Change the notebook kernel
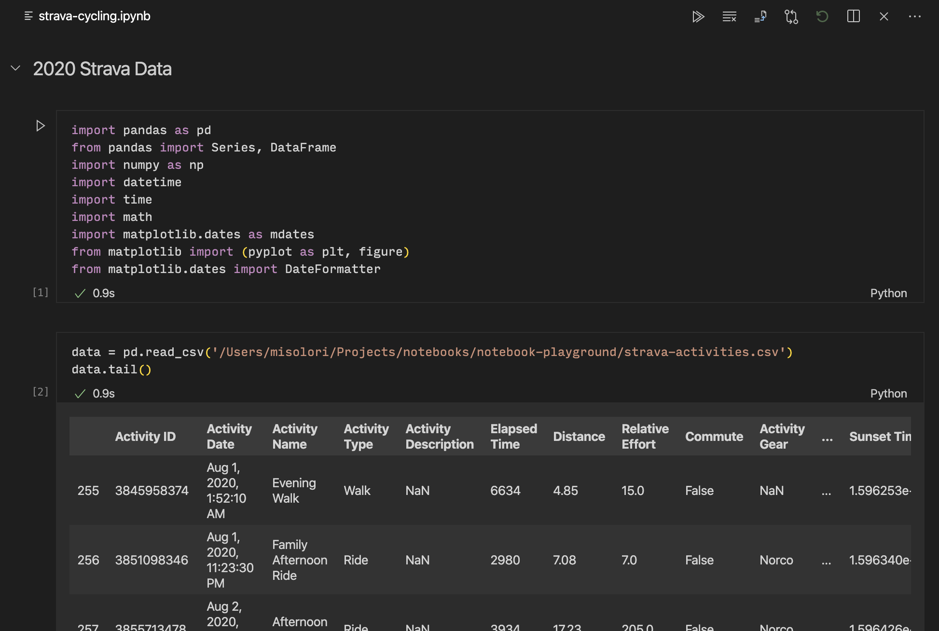Image resolution: width=939 pixels, height=631 pixels. click(791, 16)
